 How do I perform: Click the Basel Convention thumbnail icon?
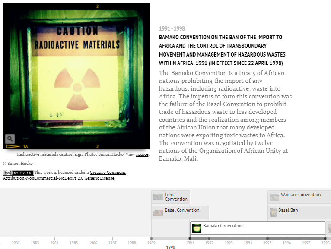coord(158,213)
